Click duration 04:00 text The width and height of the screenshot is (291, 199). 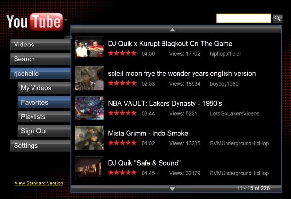click(x=148, y=54)
